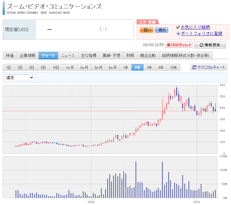Open お気に入り銘柄 link
Viewport: 231px width, 205px height.
pyautogui.click(x=195, y=27)
